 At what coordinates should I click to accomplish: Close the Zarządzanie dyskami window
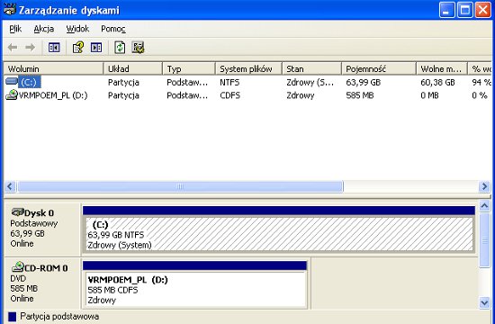click(483, 10)
